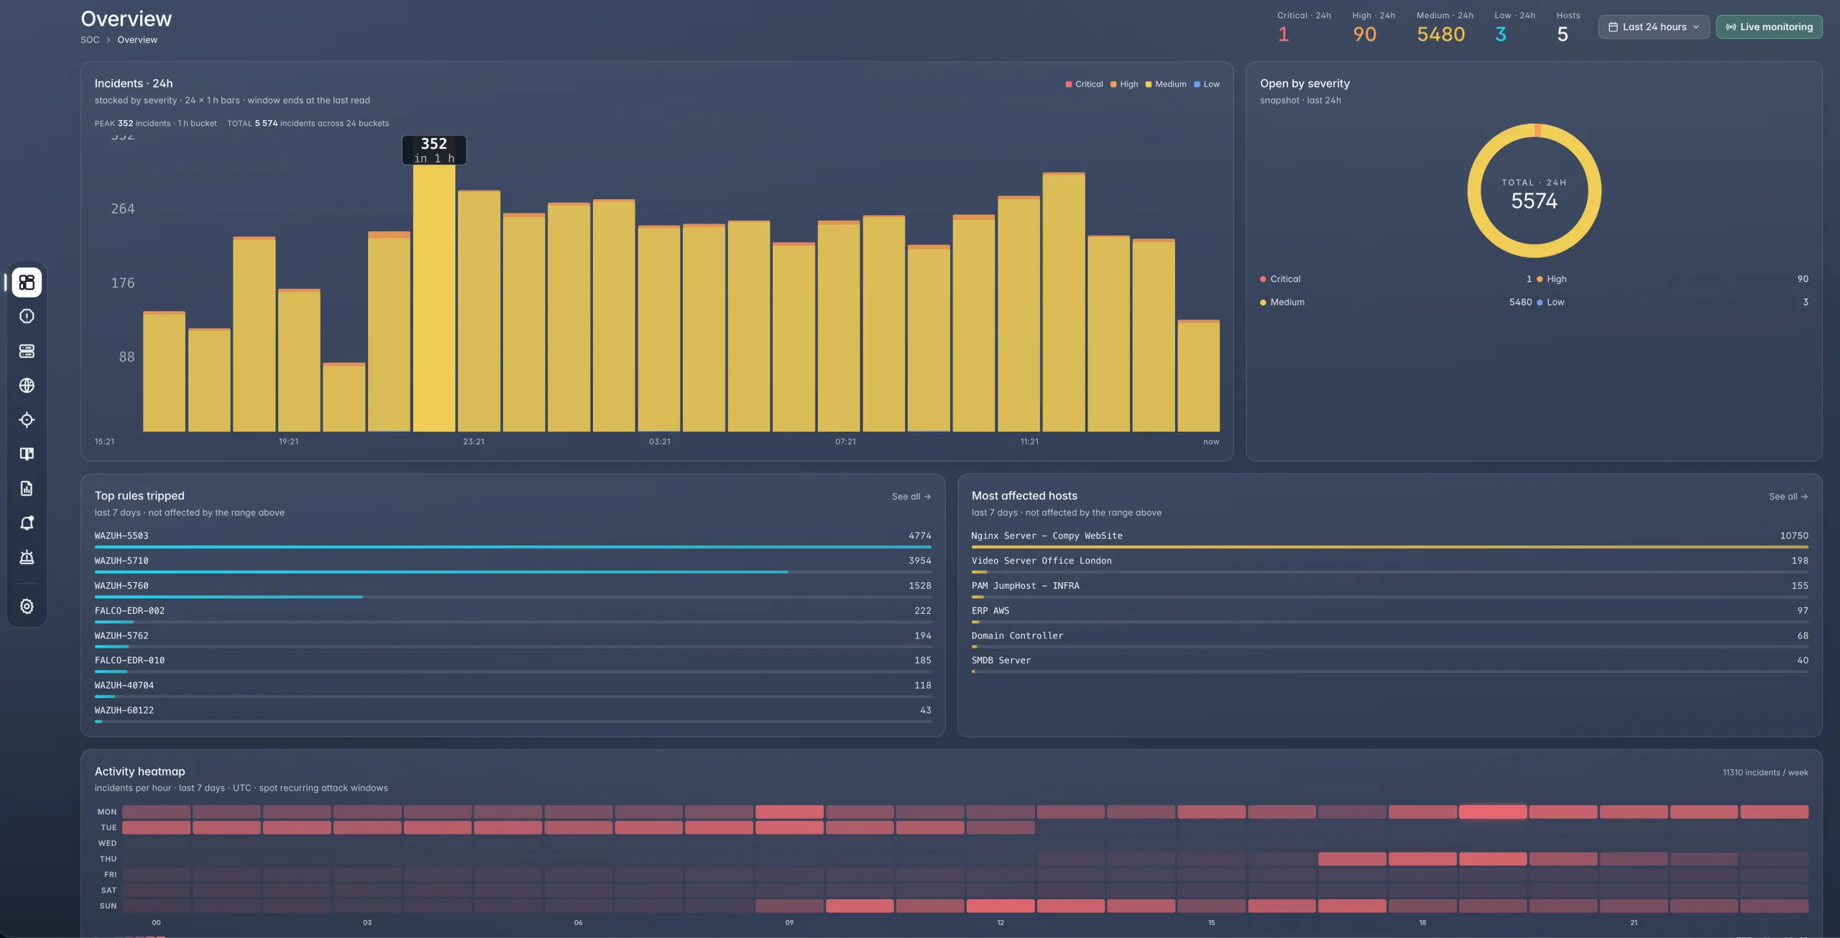Viewport: 1840px width, 938px height.
Task: Click the High orange dot in Open by severity
Action: click(x=1540, y=279)
